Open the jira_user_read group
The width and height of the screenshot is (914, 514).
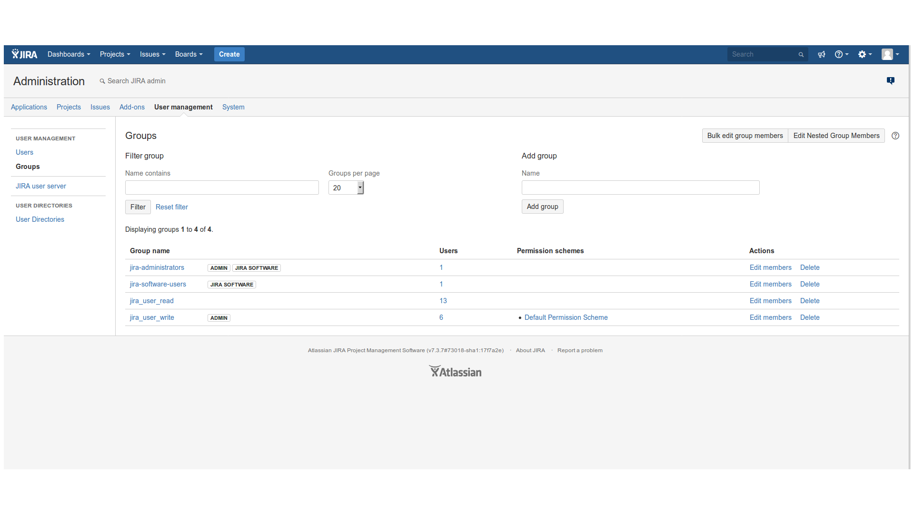click(152, 301)
